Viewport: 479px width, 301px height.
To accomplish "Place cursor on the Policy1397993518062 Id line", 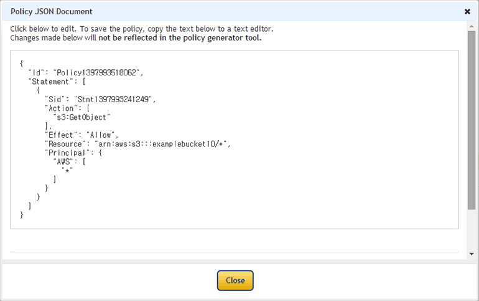I will [86, 72].
